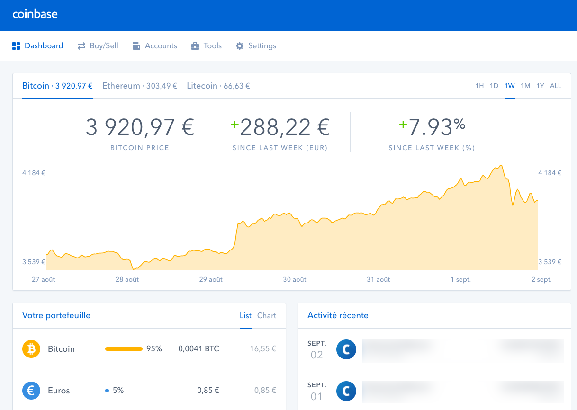This screenshot has height=410, width=577.
Task: Click the Bitcoin 95% allocation bar
Action: click(x=124, y=349)
